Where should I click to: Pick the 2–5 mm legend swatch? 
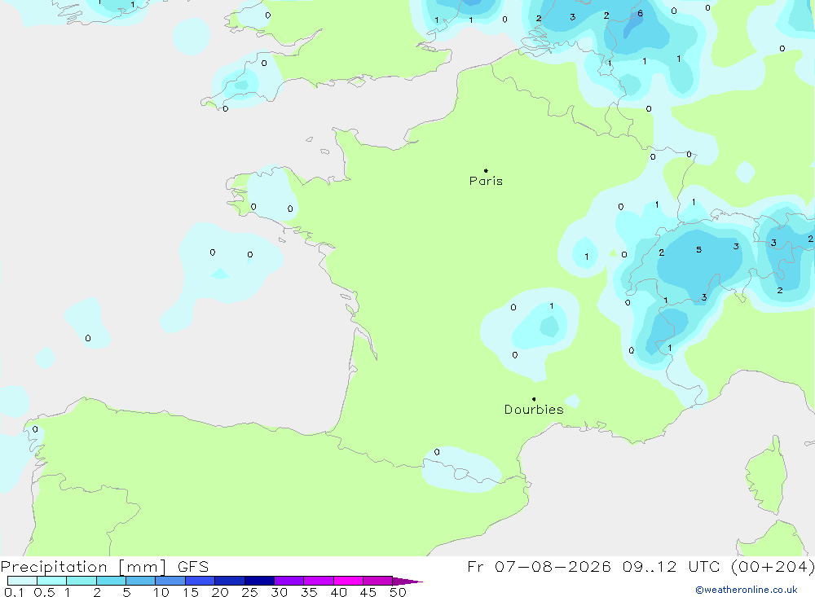111,581
